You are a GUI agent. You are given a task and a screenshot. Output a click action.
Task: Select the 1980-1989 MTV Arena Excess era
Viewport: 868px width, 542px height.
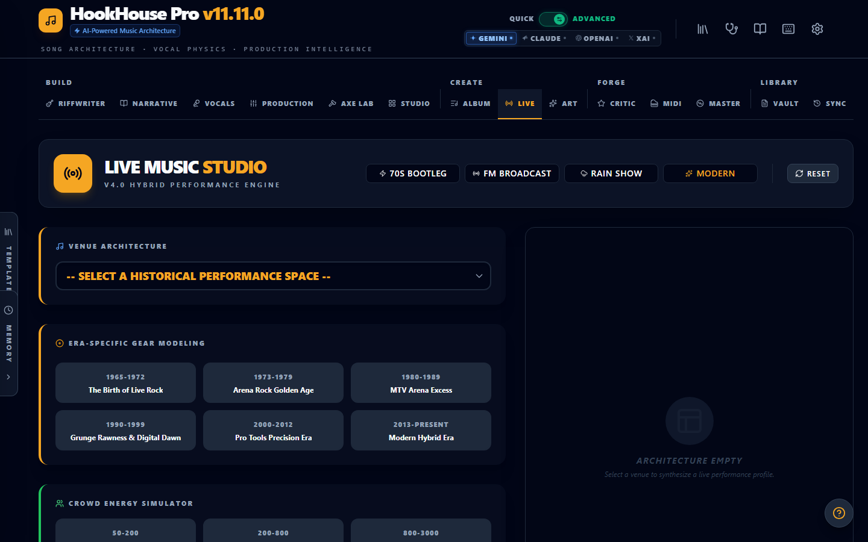(x=420, y=382)
